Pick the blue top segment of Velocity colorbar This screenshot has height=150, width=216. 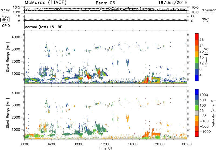pos(197,92)
